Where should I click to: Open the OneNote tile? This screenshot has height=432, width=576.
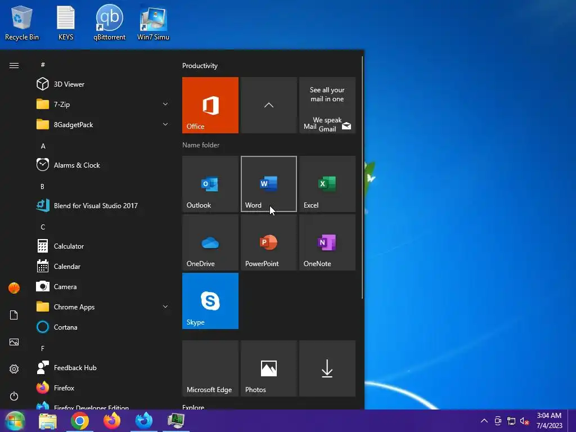pyautogui.click(x=327, y=242)
